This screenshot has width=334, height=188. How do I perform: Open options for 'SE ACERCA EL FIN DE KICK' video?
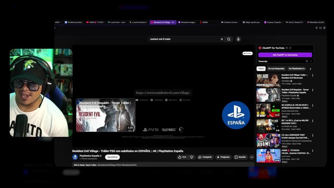[x=313, y=105]
